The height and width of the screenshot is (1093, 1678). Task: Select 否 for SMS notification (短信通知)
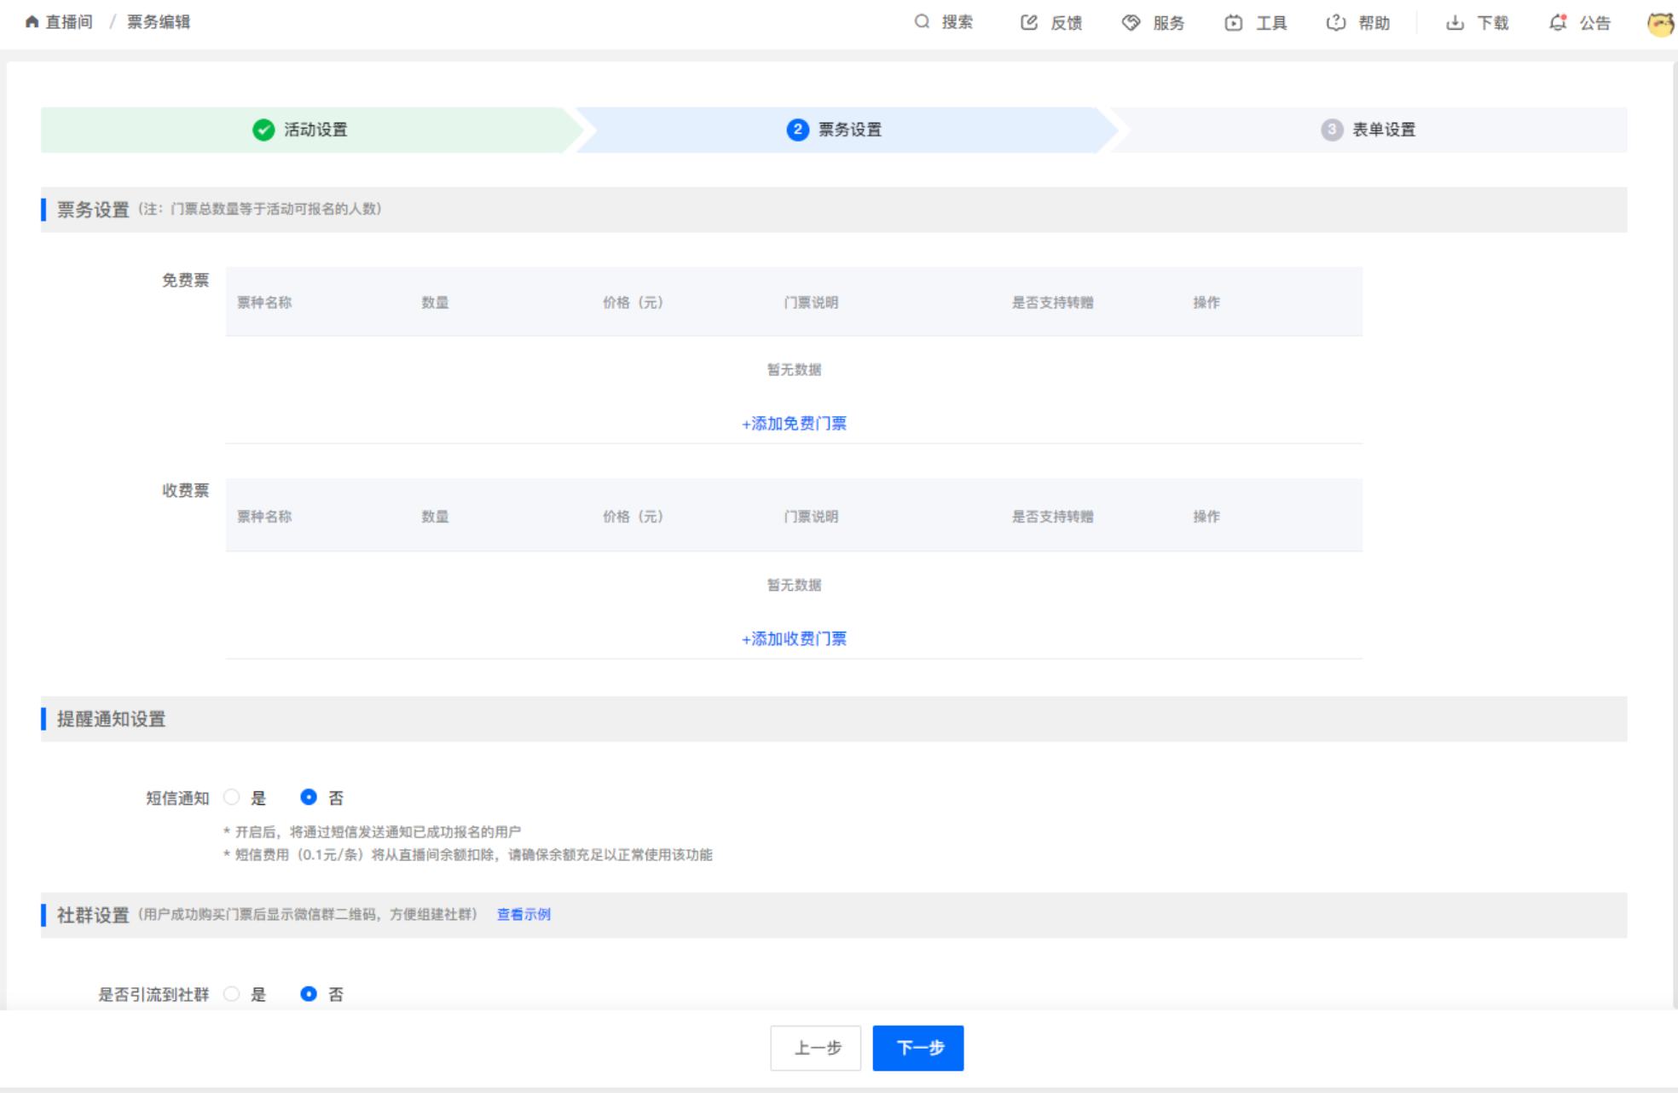click(309, 797)
